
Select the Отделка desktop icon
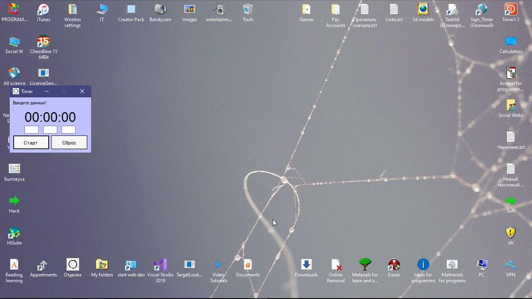tap(73, 265)
